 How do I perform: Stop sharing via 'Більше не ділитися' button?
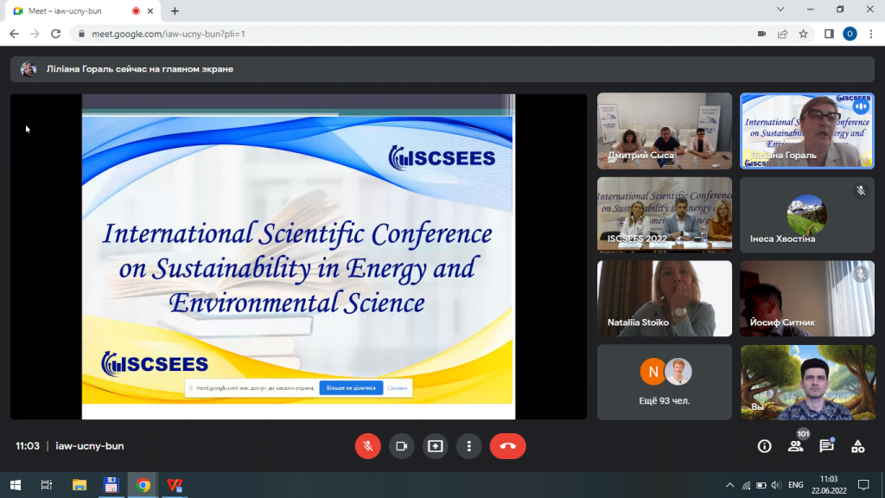point(351,388)
